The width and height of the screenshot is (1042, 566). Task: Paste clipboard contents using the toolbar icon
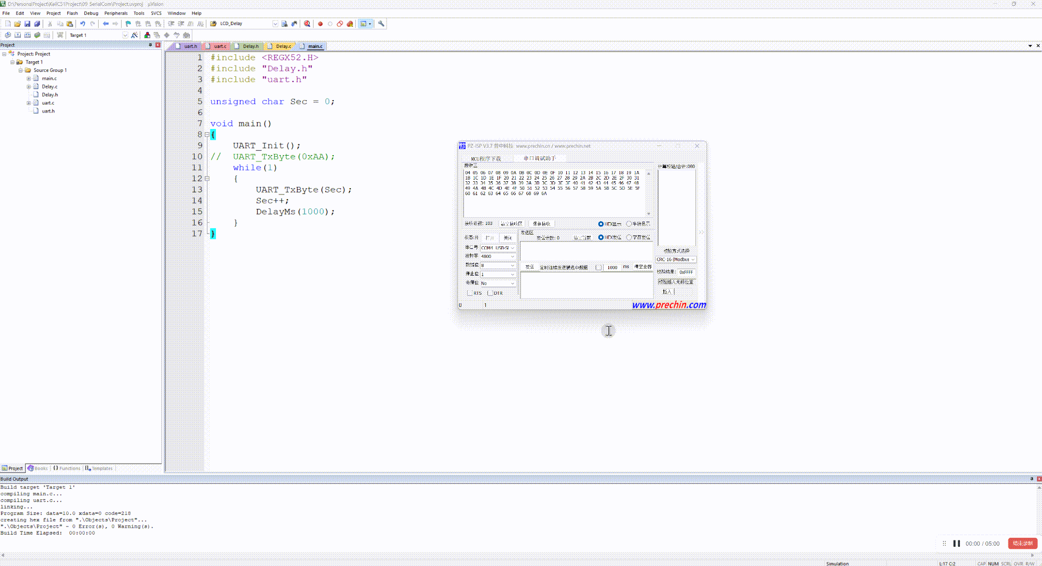(x=69, y=23)
